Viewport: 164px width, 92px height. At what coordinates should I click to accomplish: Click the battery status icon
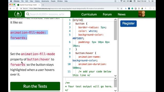pos(131,1)
